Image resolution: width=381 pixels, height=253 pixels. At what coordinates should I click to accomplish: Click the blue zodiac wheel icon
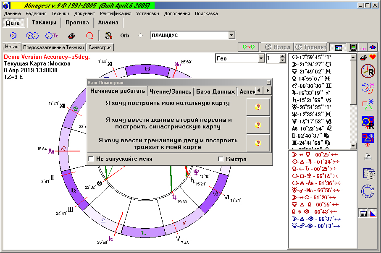(368, 192)
